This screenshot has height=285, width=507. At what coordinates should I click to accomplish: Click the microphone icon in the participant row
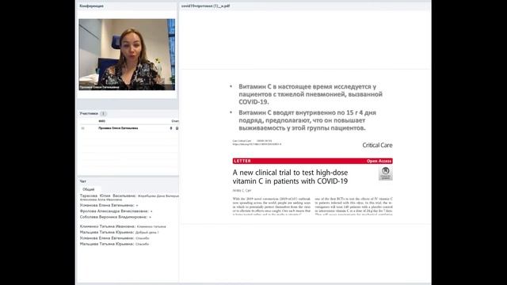click(x=171, y=128)
